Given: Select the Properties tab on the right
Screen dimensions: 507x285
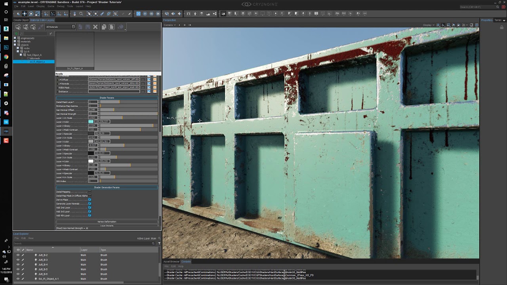Looking at the screenshot, I should pos(487,20).
